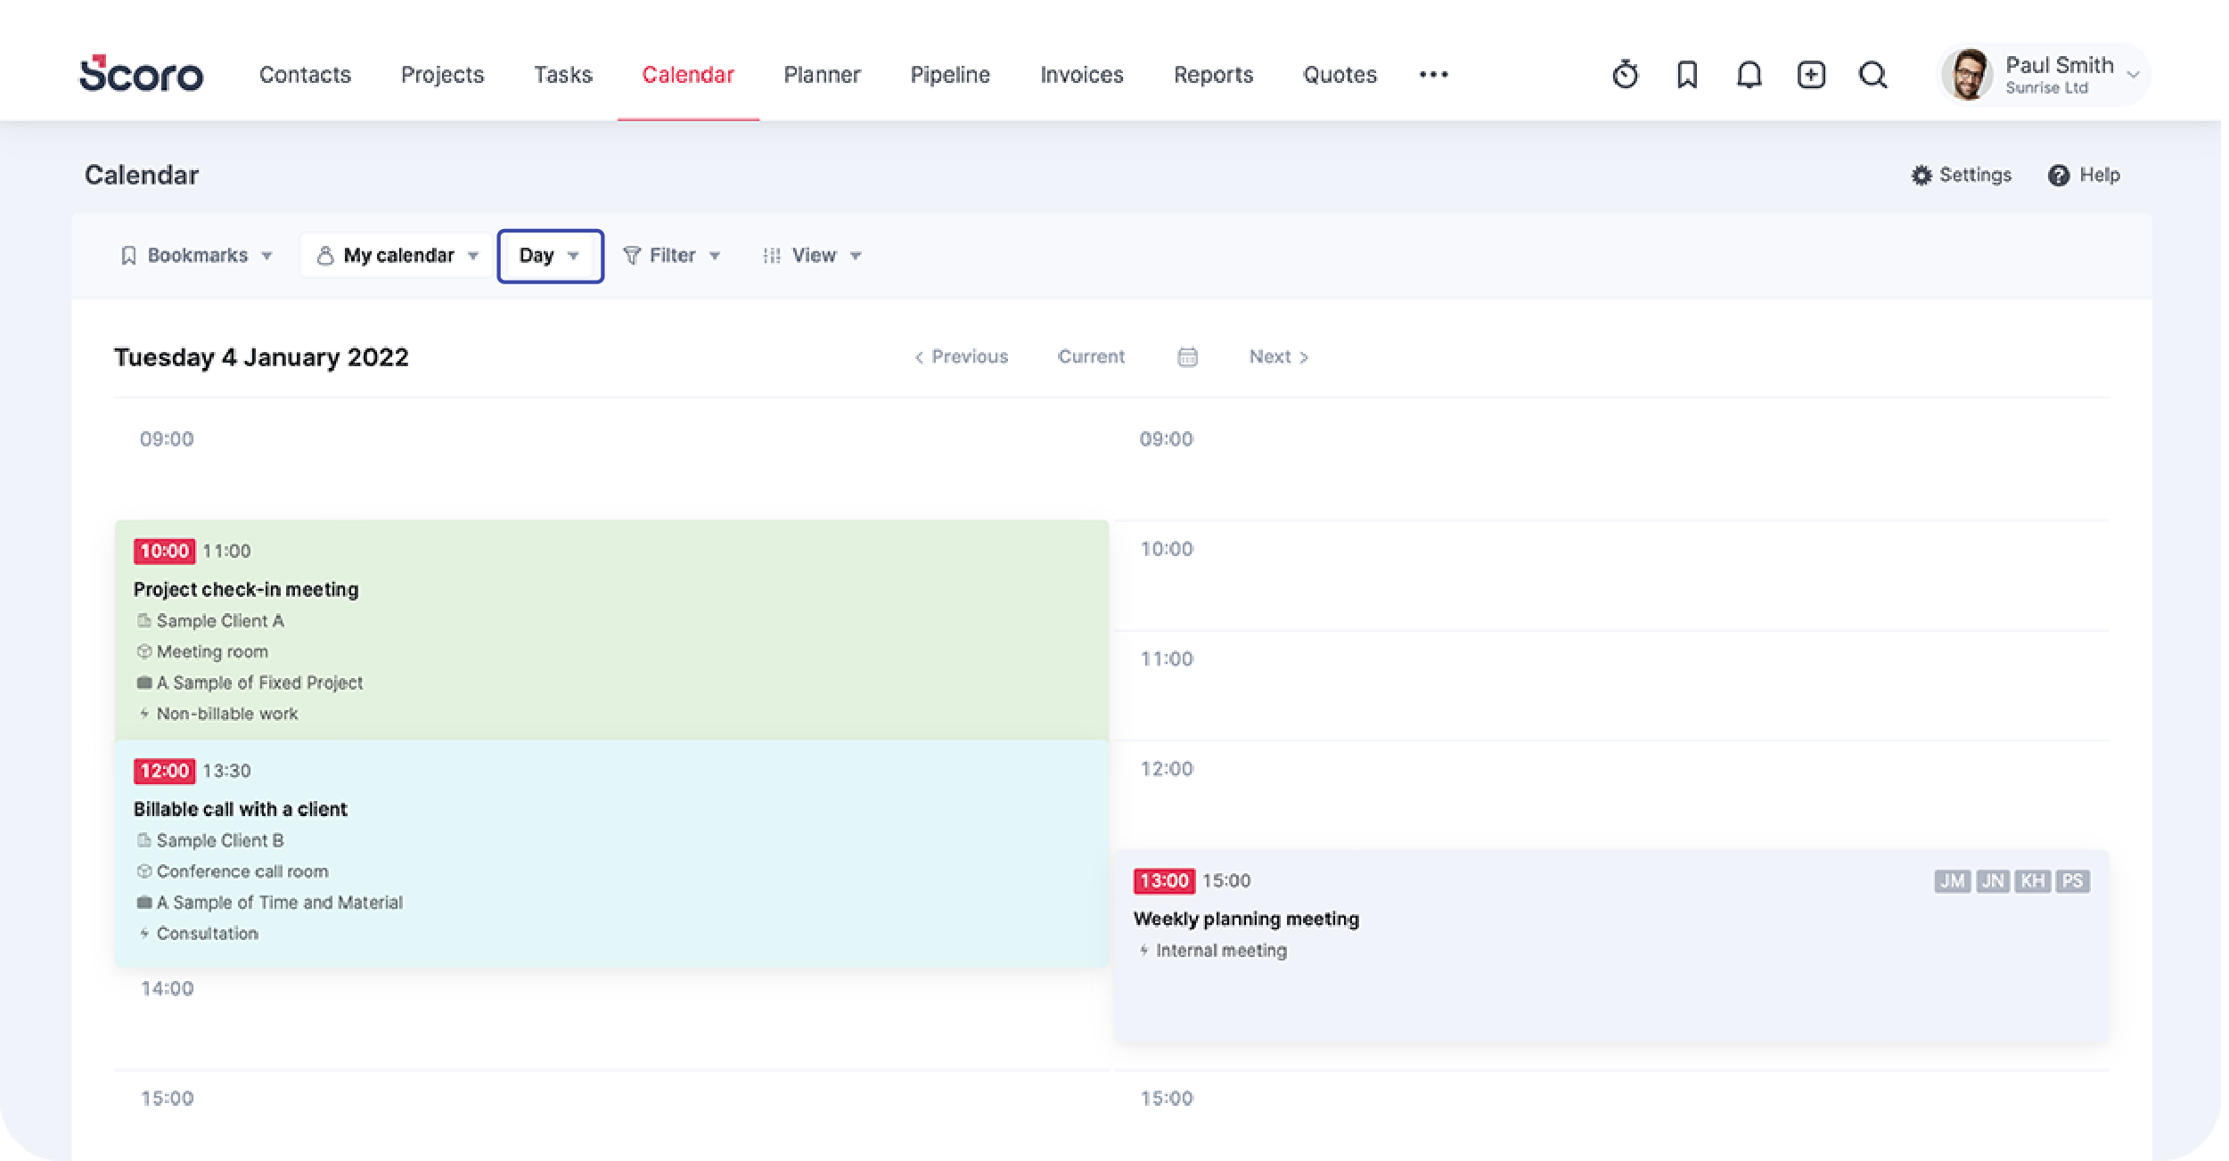Click the Internal meeting activity label
The width and height of the screenshot is (2229, 1161).
1221,951
